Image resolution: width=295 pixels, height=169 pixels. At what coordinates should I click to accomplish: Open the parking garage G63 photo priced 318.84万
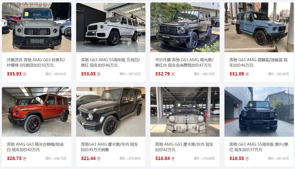pos(185,112)
